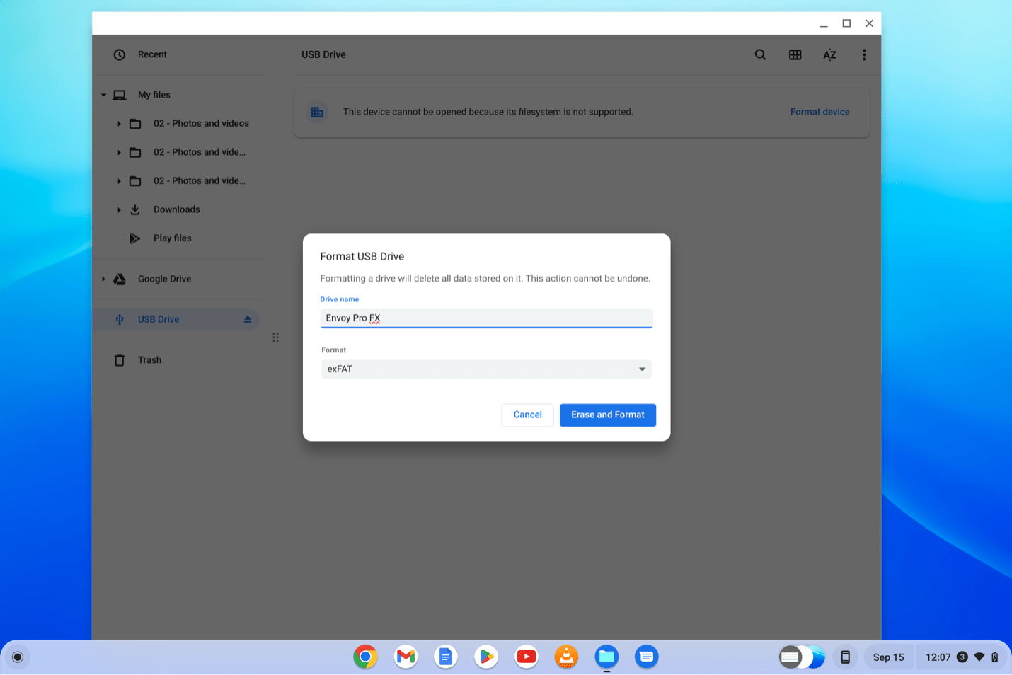Click the search icon in Files toolbar
This screenshot has height=675, width=1012.
pos(760,54)
